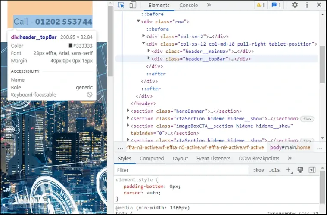Toggle the .cls class editor button

(274, 170)
